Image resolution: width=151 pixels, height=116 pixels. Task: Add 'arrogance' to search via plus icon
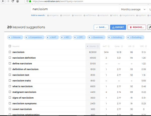coord(48,15)
